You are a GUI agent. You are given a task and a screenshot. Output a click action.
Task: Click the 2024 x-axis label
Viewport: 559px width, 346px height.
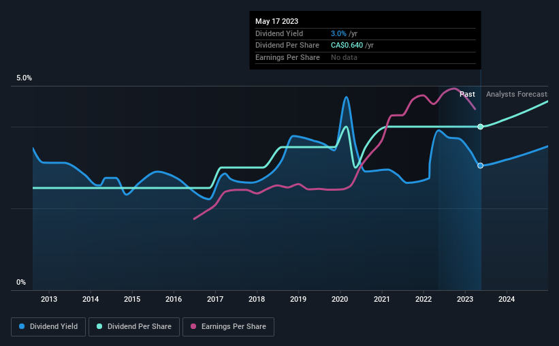pos(507,299)
